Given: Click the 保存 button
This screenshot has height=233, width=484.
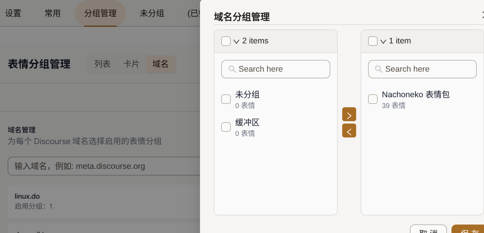Looking at the screenshot, I should tap(468, 229).
